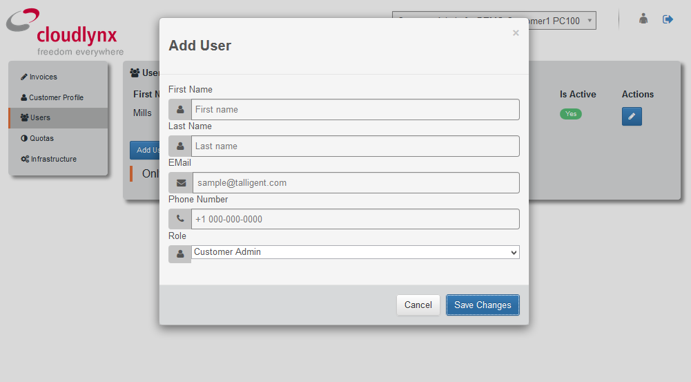691x382 pixels.
Task: Focus the EMail input field
Action: point(356,182)
